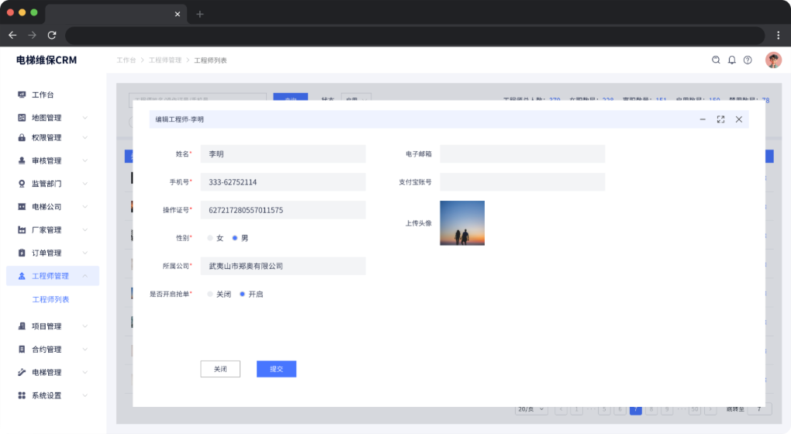Screen dimensions: 791x434
Task: Reload the page with browser refresh icon
Action: [52, 36]
